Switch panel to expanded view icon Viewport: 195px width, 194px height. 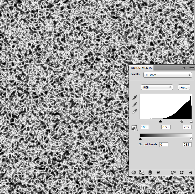[142, 173]
